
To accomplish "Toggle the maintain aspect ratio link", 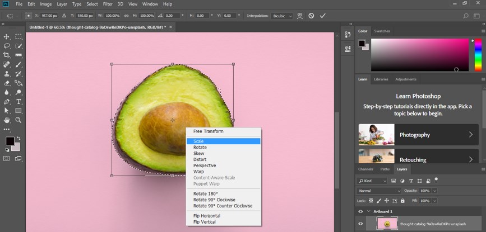I will 127,16.
